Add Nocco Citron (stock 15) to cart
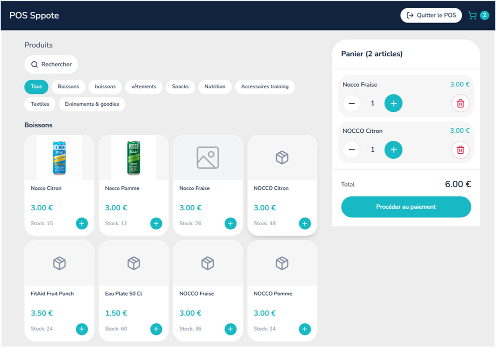Image resolution: width=496 pixels, height=348 pixels. tap(81, 224)
